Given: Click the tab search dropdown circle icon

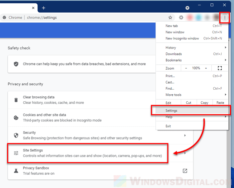Looking at the screenshot, I should click(x=187, y=8).
